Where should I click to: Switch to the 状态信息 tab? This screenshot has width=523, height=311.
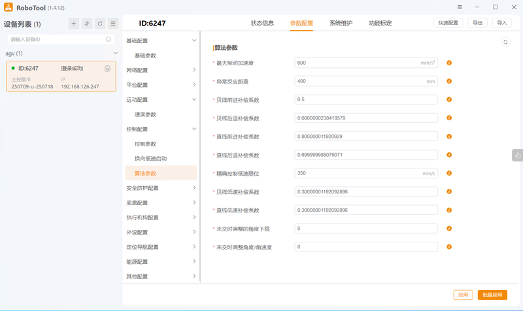262,23
